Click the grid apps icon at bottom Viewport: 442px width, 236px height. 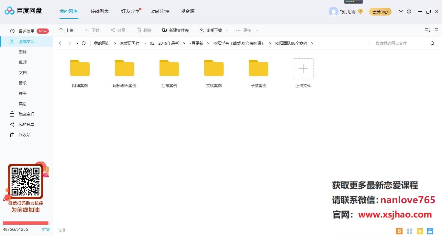pyautogui.click(x=410, y=231)
